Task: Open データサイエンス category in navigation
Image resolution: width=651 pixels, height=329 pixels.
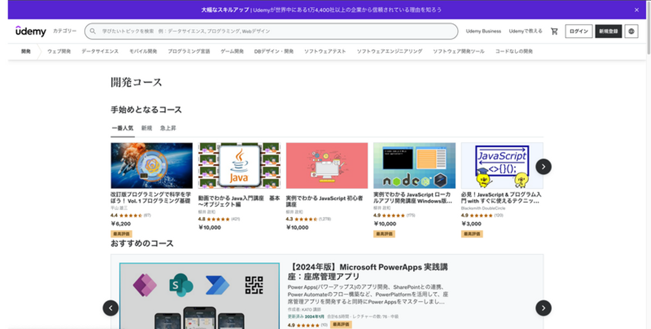Action: coord(100,51)
